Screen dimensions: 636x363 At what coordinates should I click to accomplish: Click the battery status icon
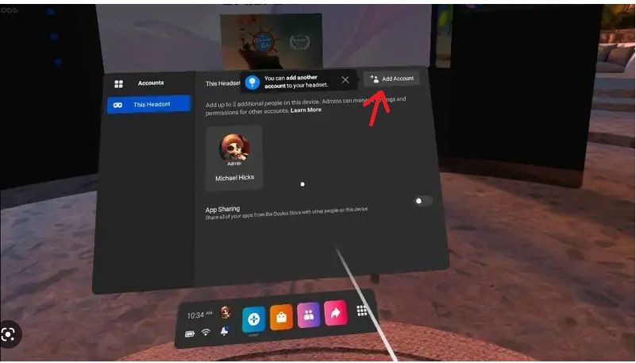tap(190, 334)
